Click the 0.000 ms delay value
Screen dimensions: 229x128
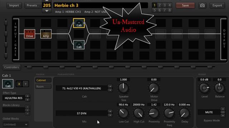coord(185,105)
